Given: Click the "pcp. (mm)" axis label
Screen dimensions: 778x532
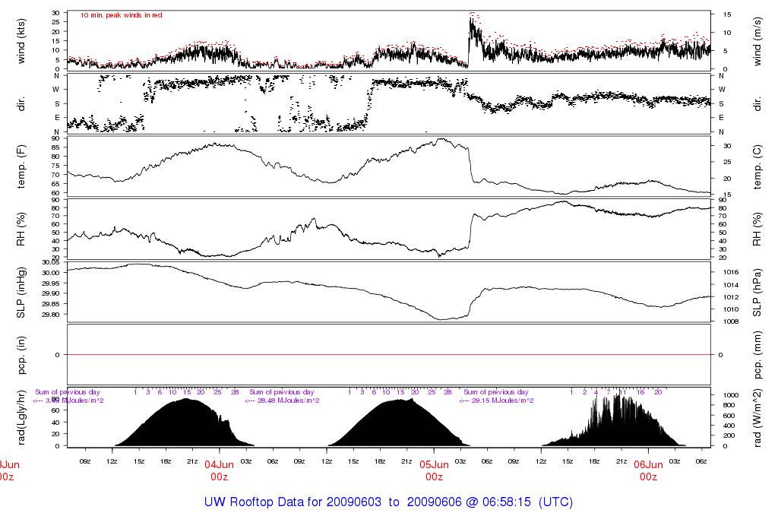Looking at the screenshot, I should [757, 355].
